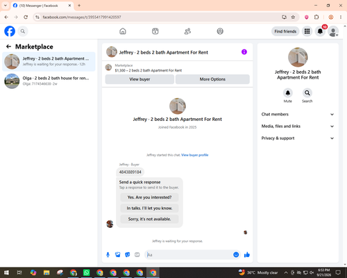Select the Messenger | Facebook browser tab
The width and height of the screenshot is (347, 278).
(x=42, y=6)
